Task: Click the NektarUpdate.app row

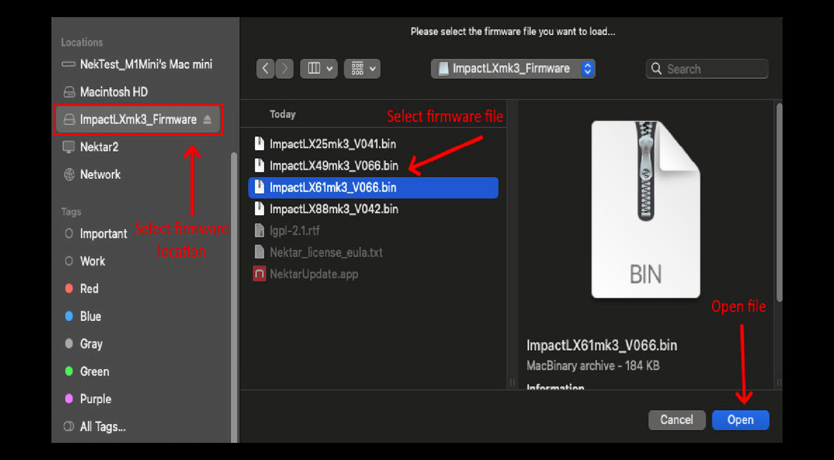Action: pyautogui.click(x=373, y=274)
